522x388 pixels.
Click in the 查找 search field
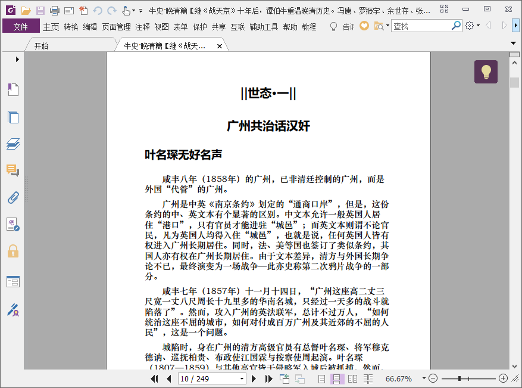click(421, 26)
